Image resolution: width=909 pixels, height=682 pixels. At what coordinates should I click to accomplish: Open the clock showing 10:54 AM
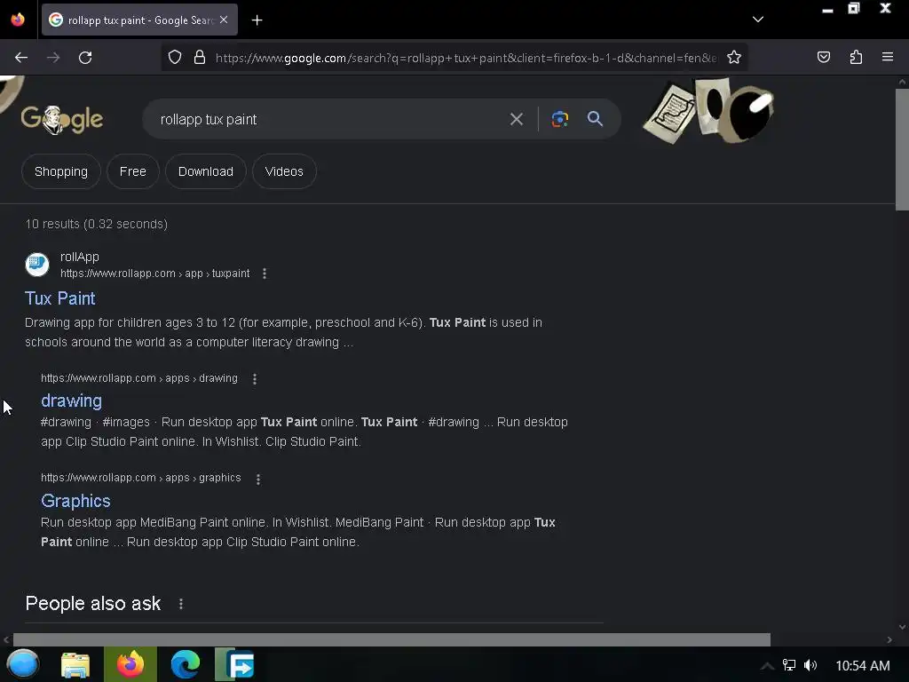863,666
